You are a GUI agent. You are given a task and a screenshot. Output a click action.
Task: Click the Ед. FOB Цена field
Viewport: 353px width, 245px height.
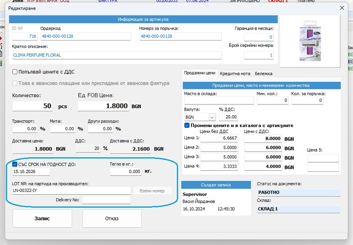pyautogui.click(x=104, y=106)
